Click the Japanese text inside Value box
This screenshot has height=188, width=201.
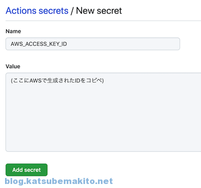coord(57,81)
